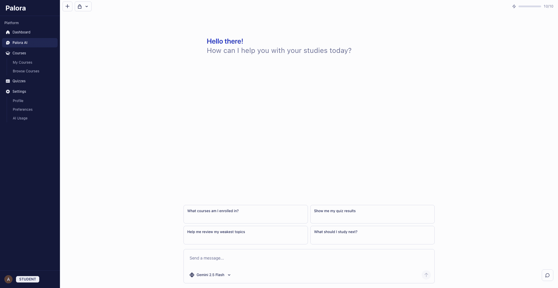The height and width of the screenshot is (288, 558).
Task: Expand the Gemini 2.5 Flash model selector
Action: click(x=229, y=275)
